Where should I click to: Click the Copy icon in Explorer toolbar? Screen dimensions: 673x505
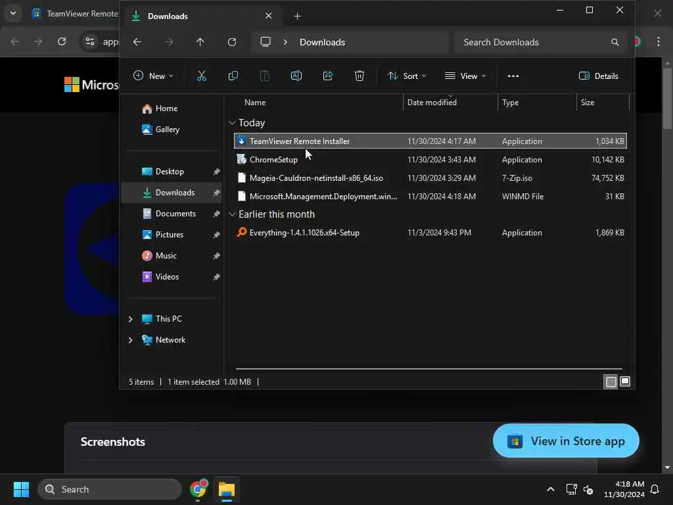coord(233,76)
